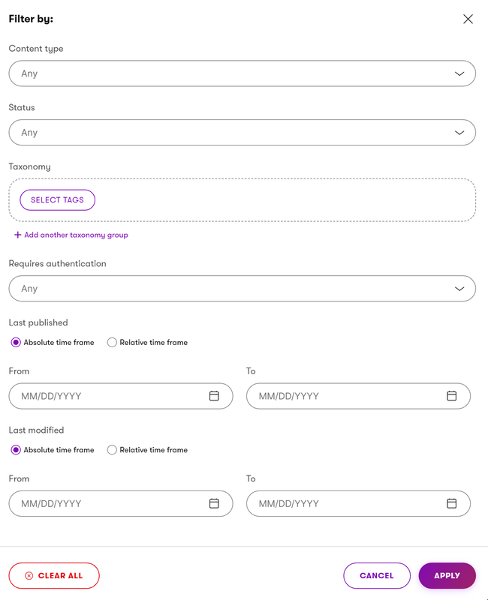Click the Add another taxonomy group link
Viewport: 488px width, 600px height.
click(71, 235)
